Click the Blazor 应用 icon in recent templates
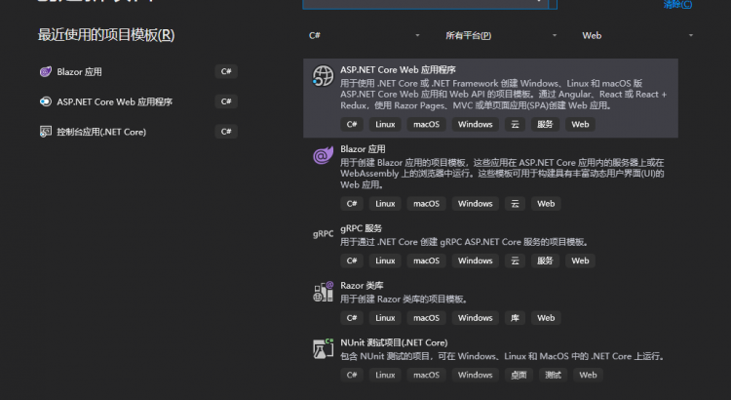Screen dimensions: 731x400 tap(45, 72)
